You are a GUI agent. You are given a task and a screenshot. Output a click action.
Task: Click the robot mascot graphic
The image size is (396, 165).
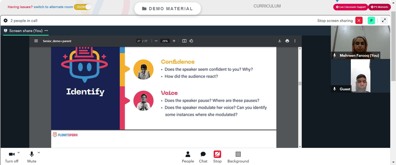click(84, 65)
